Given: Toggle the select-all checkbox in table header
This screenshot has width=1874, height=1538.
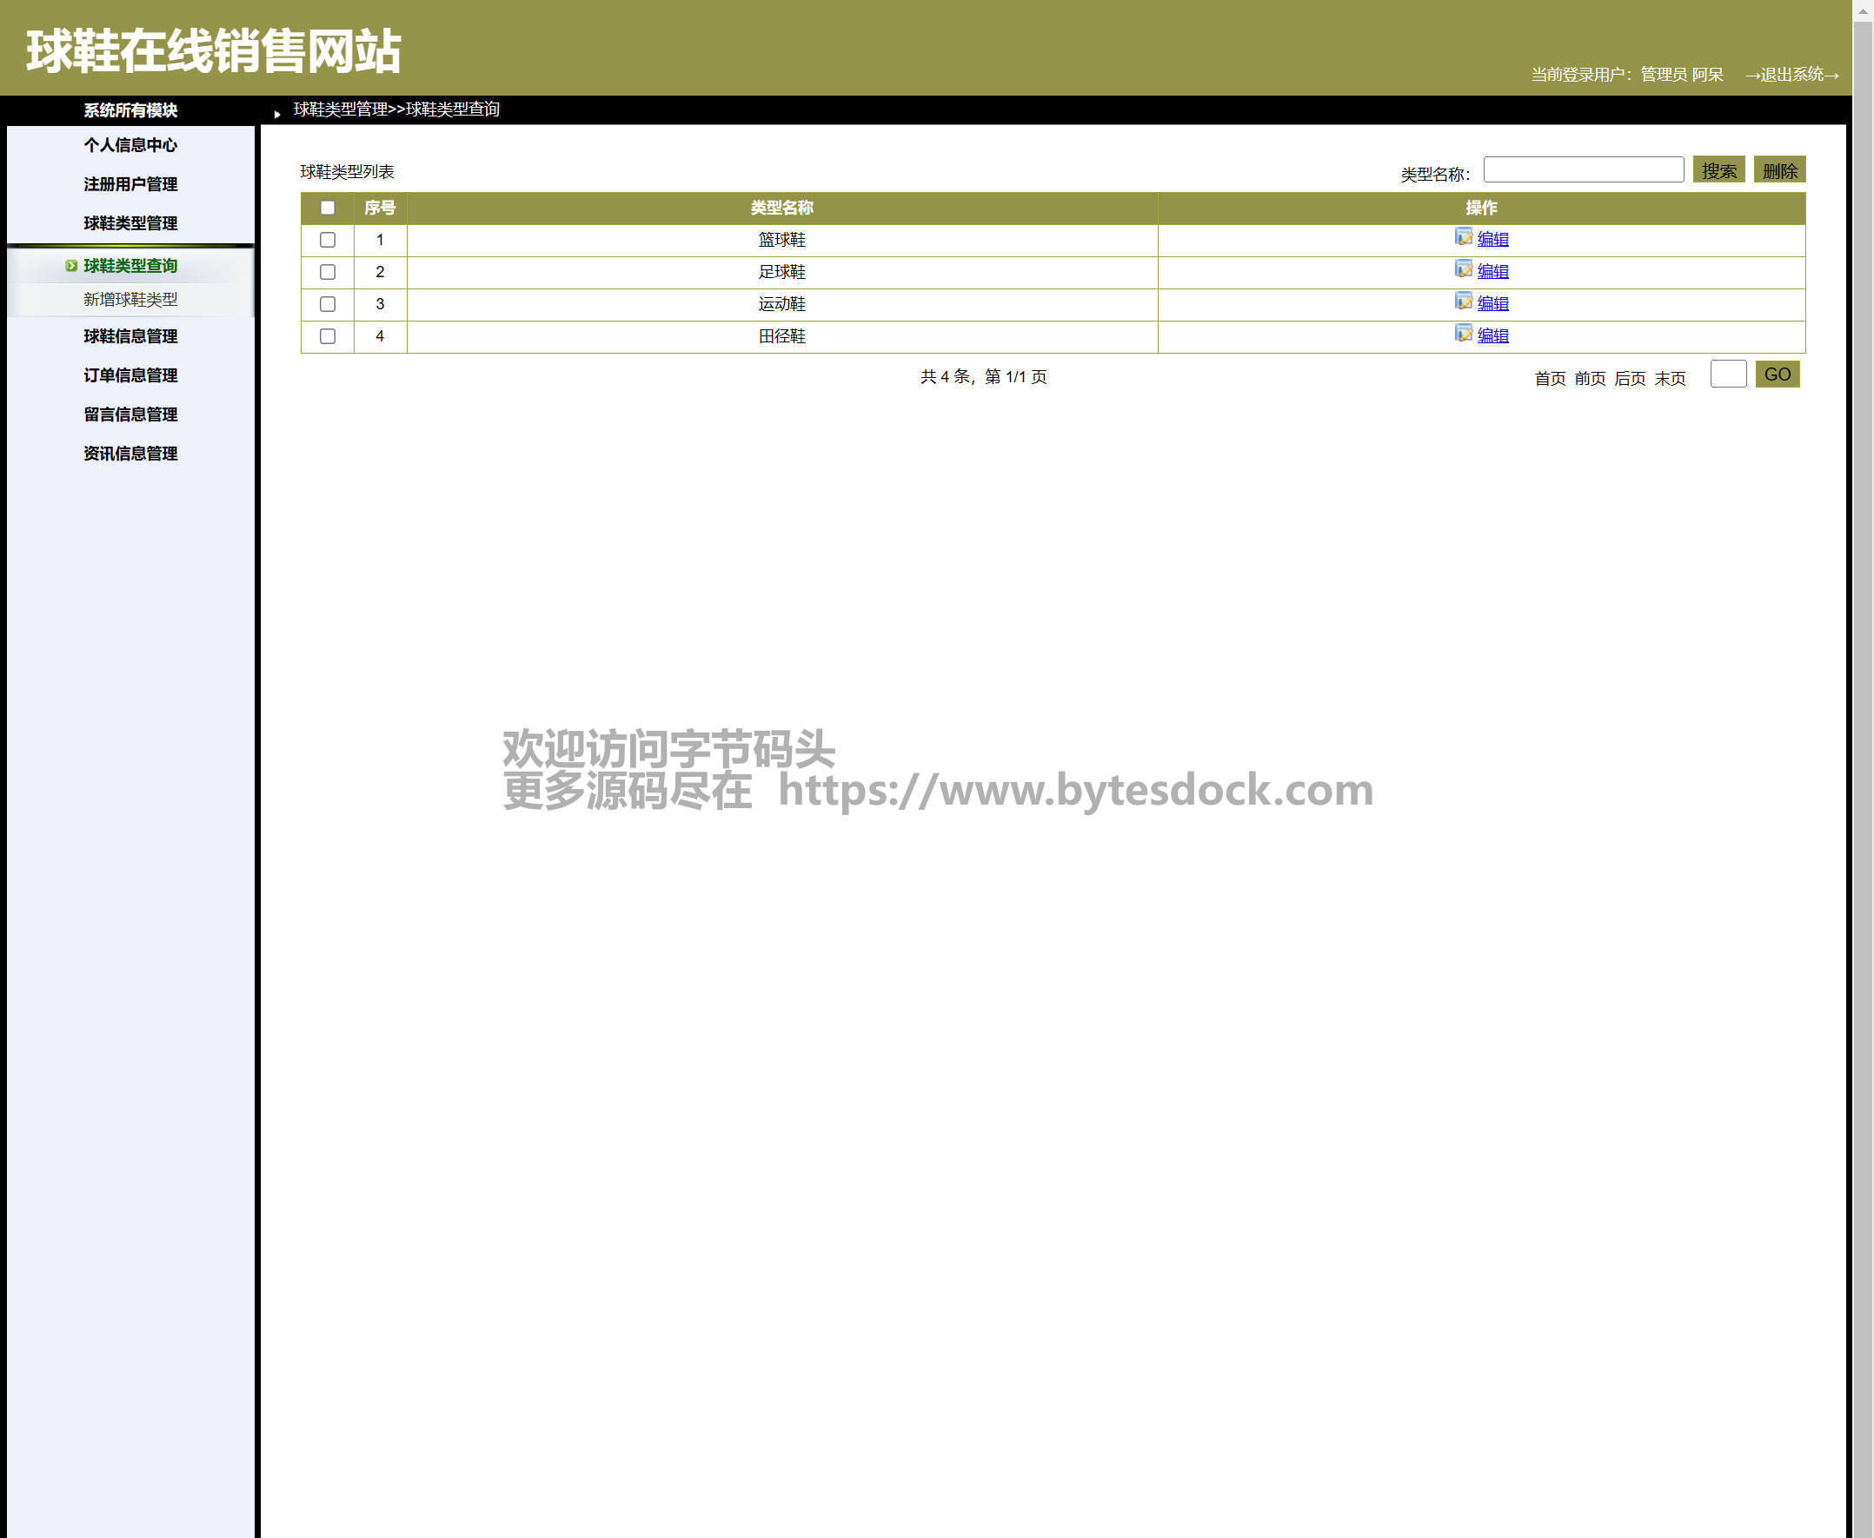Looking at the screenshot, I should [x=327, y=208].
